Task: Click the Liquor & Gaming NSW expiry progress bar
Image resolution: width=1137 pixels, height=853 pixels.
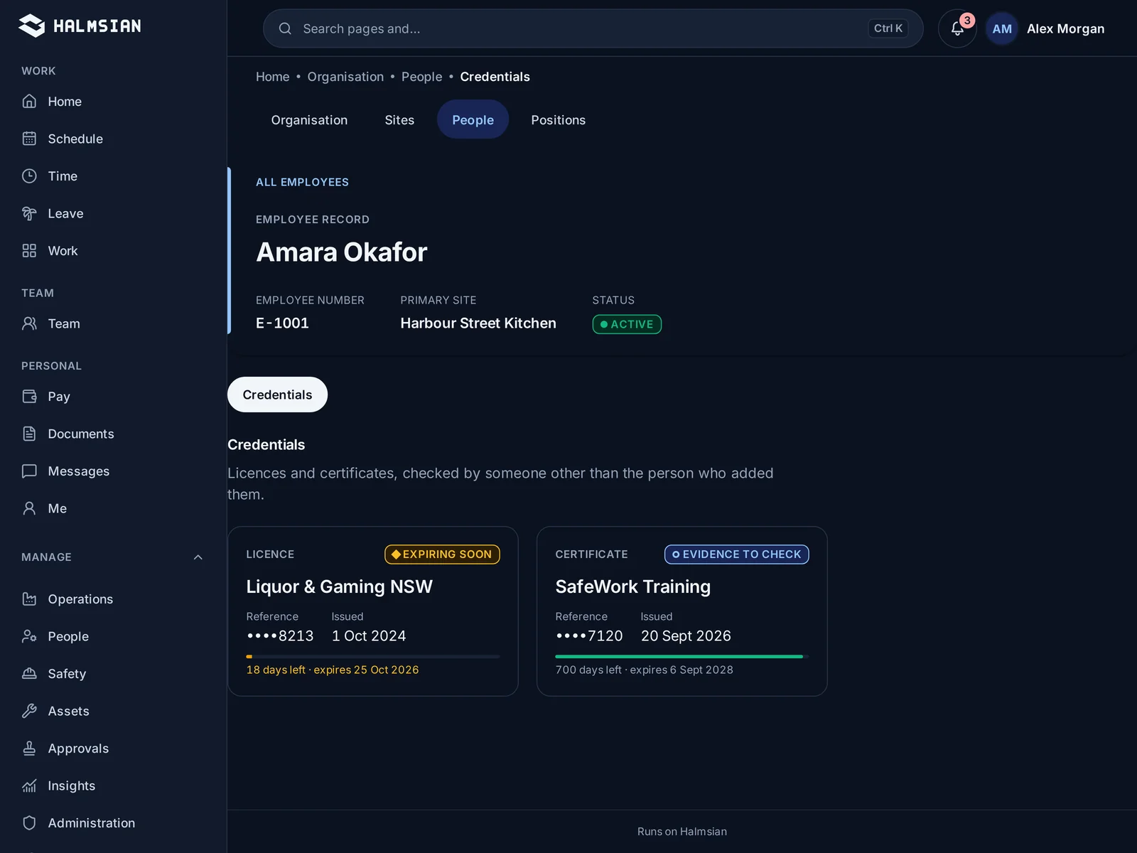Action: [x=373, y=657]
